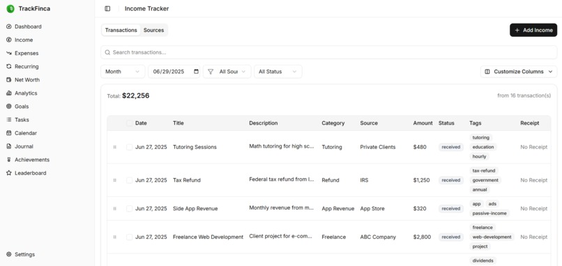
Task: Click Federal tax refund description cell
Action: pyautogui.click(x=282, y=180)
